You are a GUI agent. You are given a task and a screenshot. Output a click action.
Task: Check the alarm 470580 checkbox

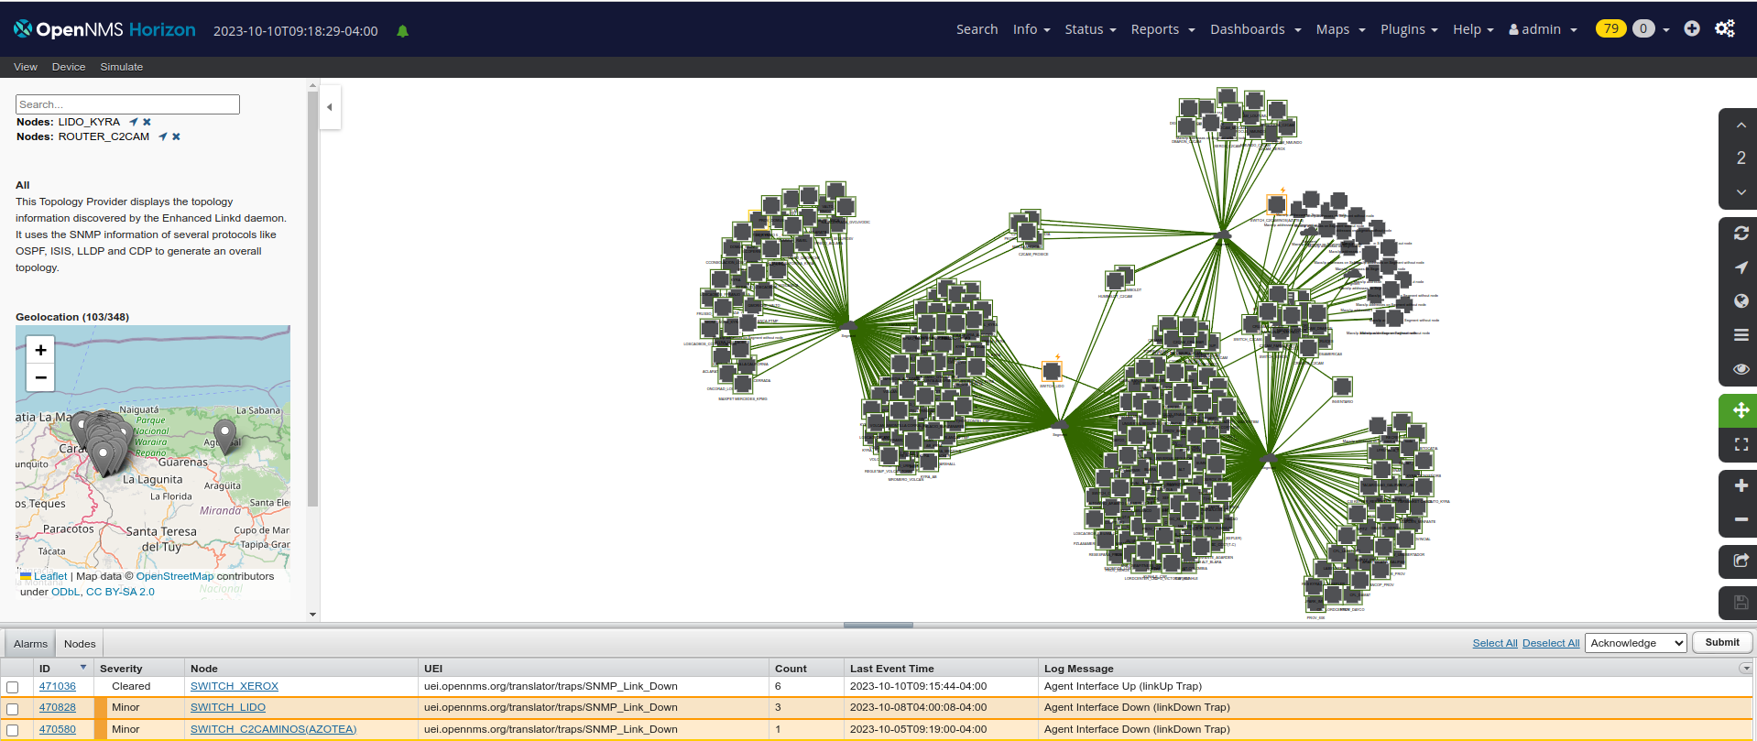pyautogui.click(x=13, y=731)
